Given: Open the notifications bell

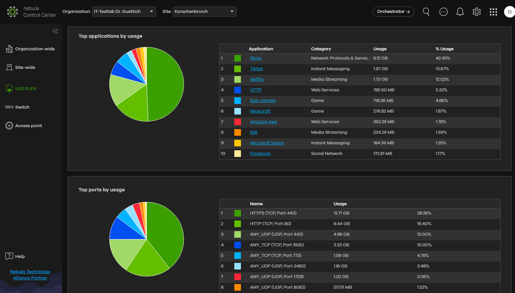Looking at the screenshot, I should pos(460,12).
